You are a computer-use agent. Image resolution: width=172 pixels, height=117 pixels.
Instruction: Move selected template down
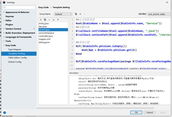pos(58,20)
